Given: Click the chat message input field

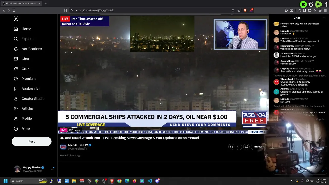Looking at the screenshot, I should tap(300, 171).
